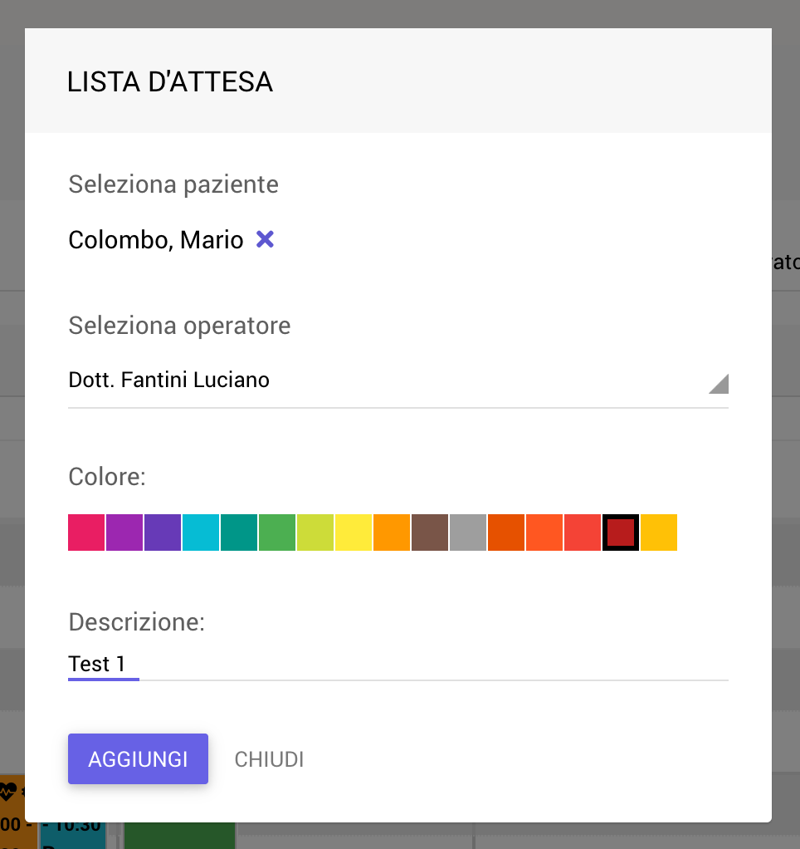Viewport: 800px width, 849px height.
Task: Pick the pink color swatch
Action: pyautogui.click(x=86, y=532)
